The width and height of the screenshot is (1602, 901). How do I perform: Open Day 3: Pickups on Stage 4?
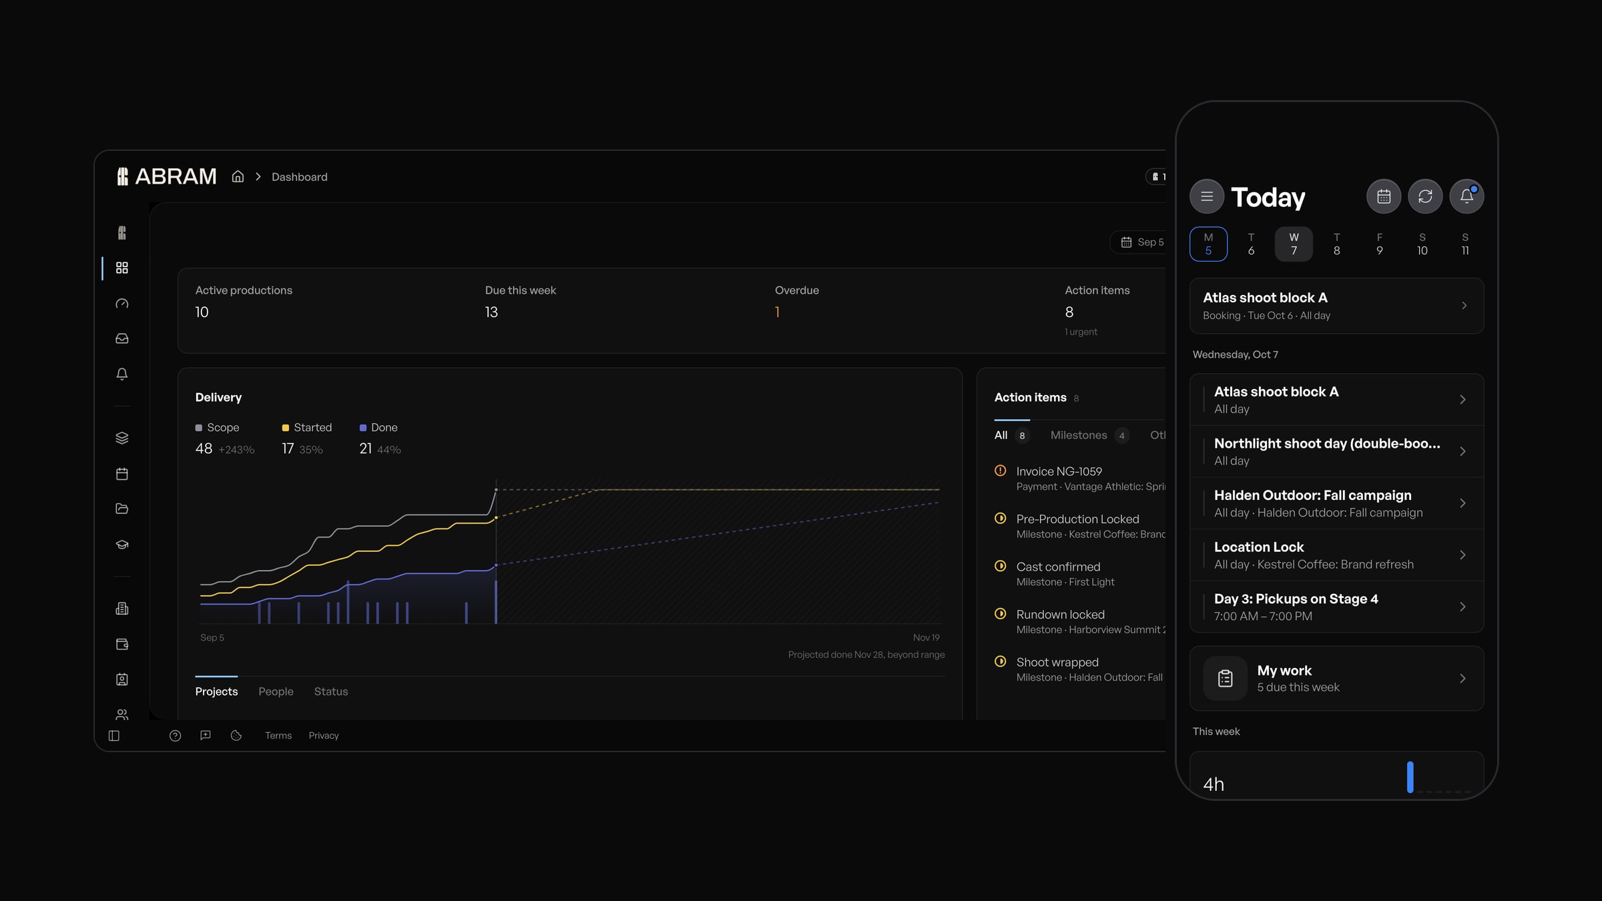click(x=1336, y=607)
